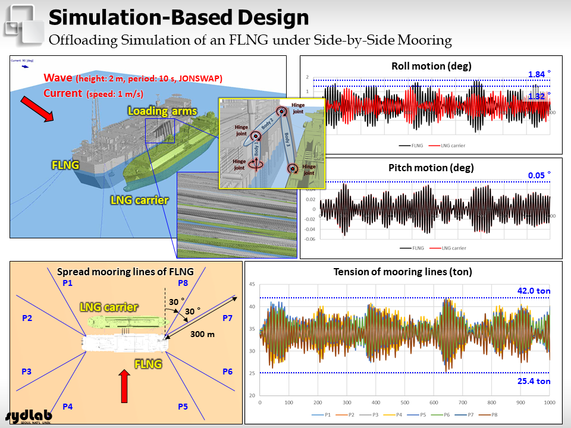Click the 'Pitch motion (deg)' chart title
Viewport: 571px width, 428px height.
point(431,168)
